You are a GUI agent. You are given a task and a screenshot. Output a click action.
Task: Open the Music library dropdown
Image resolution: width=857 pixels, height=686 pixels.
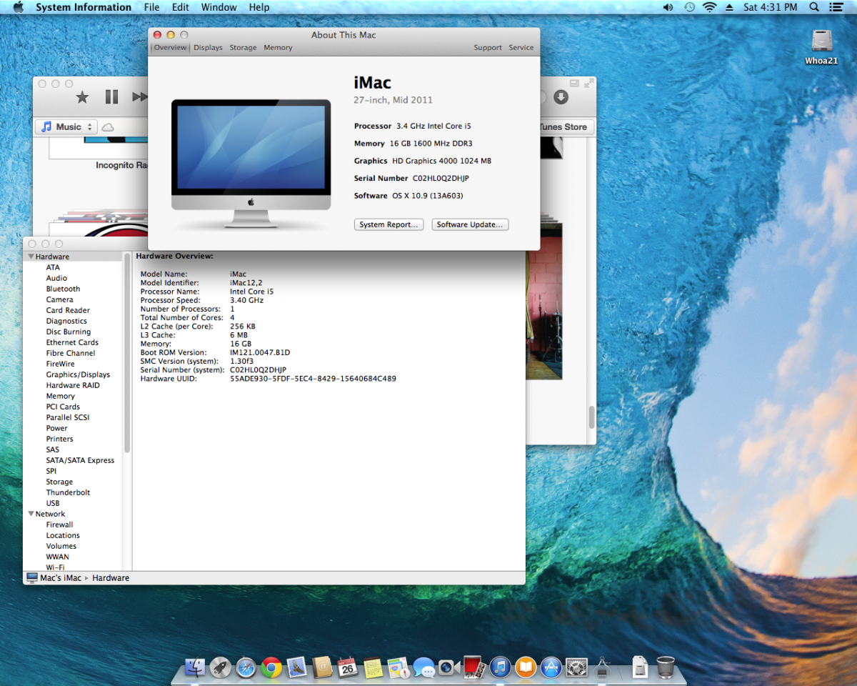(x=66, y=126)
